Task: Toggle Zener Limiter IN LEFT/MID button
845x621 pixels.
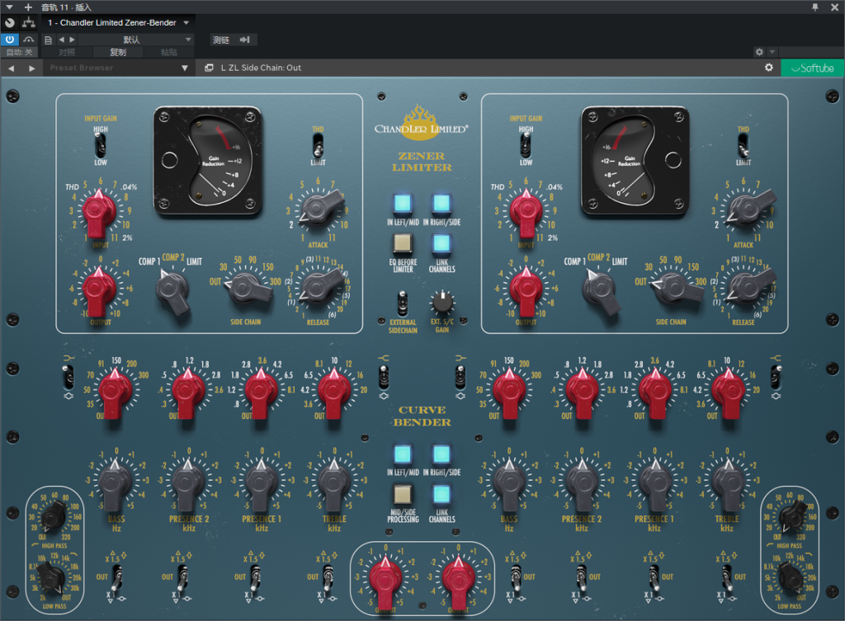Action: tap(403, 204)
